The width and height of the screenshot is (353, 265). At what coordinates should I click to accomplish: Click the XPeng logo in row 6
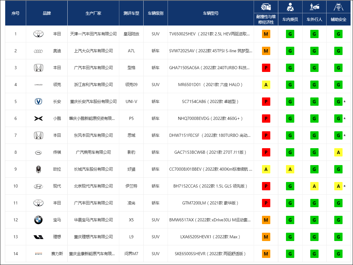pyautogui.click(x=38, y=118)
